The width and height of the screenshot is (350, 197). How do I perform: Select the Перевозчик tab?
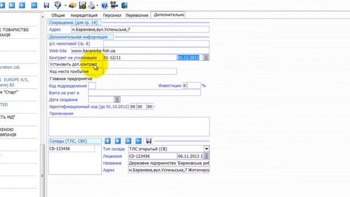[137, 15]
